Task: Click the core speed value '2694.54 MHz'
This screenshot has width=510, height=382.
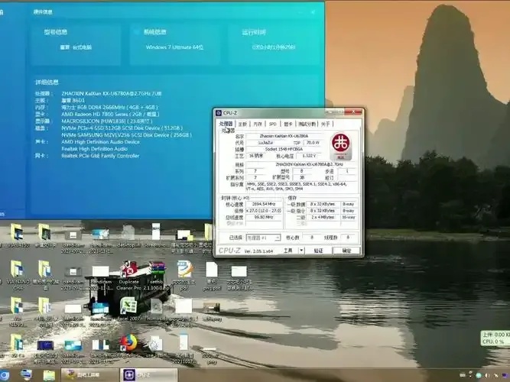Action: 264,204
